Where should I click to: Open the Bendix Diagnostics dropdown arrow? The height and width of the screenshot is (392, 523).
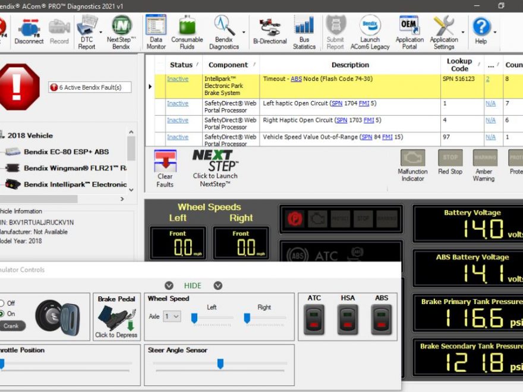tap(244, 32)
